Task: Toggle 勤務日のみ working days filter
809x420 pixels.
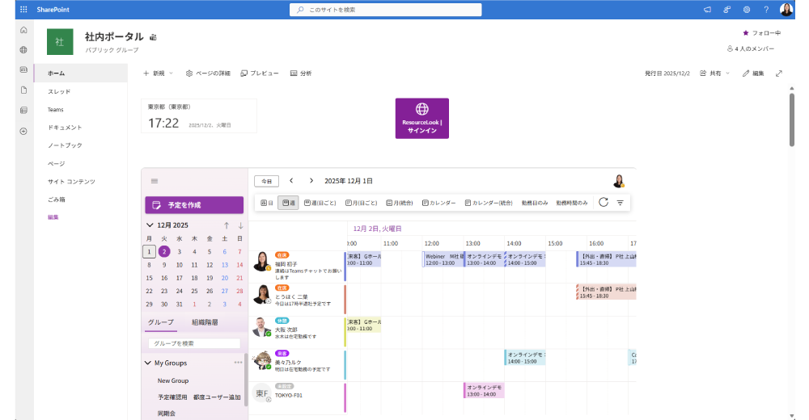Action: [535, 203]
